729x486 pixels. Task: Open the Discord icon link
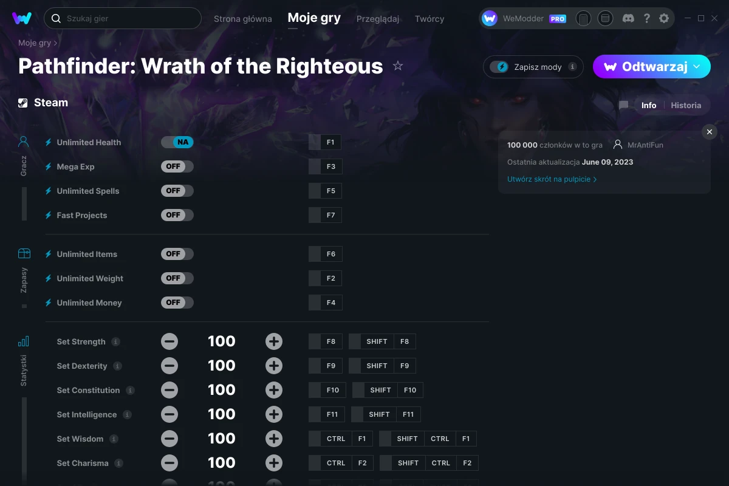pyautogui.click(x=629, y=18)
